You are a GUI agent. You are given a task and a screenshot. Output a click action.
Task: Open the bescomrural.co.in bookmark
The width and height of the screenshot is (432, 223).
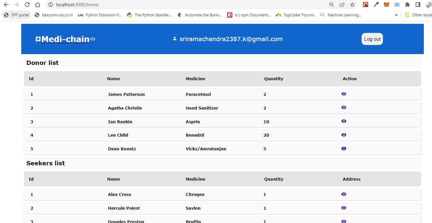click(x=54, y=15)
